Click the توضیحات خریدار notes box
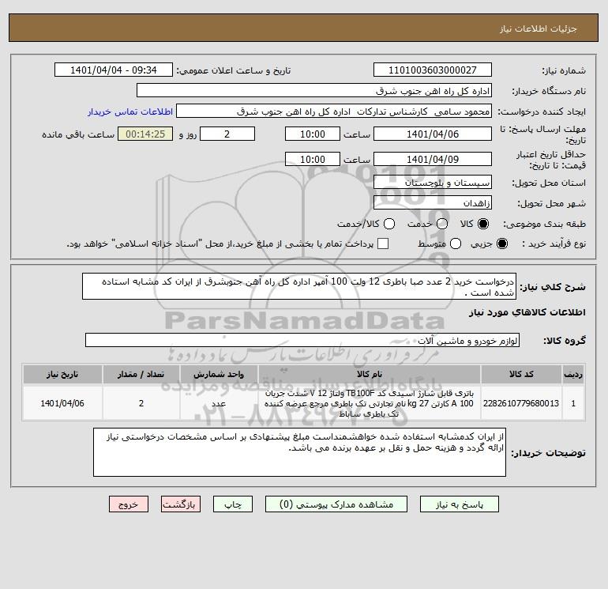Viewport: 608px width, 589px height. (299, 452)
